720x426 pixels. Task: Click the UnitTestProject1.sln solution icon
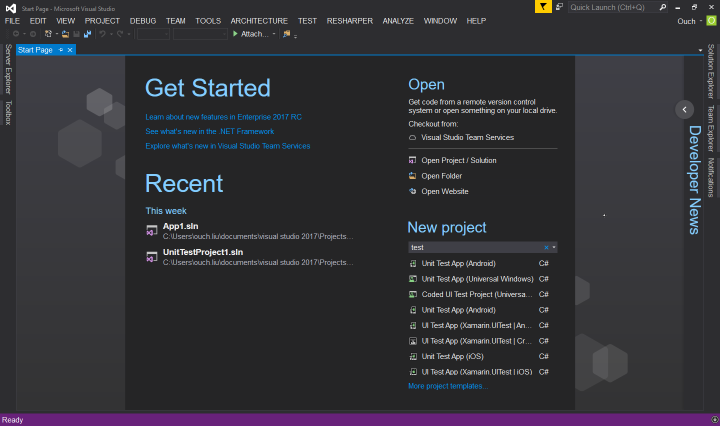point(151,256)
